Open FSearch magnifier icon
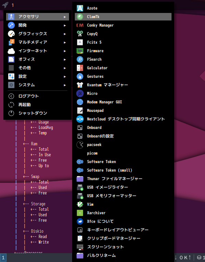Image resolution: width=205 pixels, height=262 pixels. [x=80, y=59]
